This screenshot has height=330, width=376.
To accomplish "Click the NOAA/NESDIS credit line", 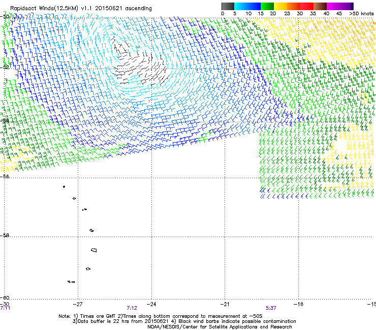I will (x=220, y=327).
